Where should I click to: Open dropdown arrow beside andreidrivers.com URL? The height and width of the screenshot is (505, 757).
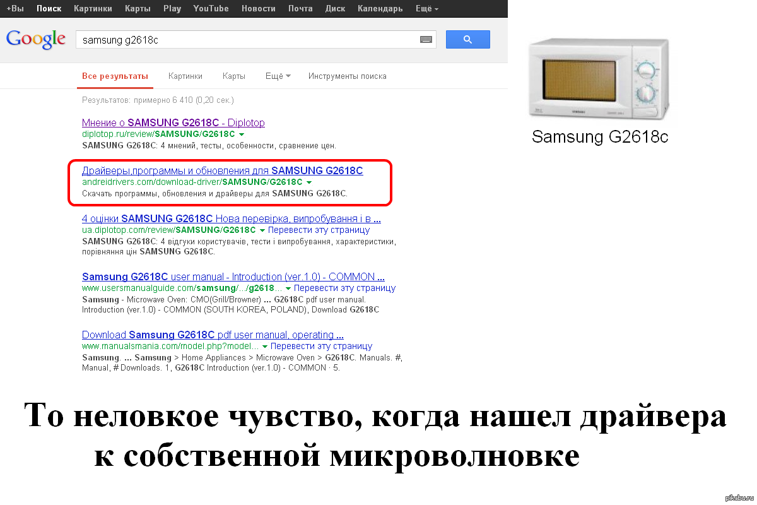click(x=310, y=182)
